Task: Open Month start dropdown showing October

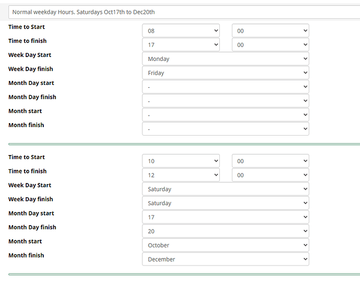Action: point(225,245)
